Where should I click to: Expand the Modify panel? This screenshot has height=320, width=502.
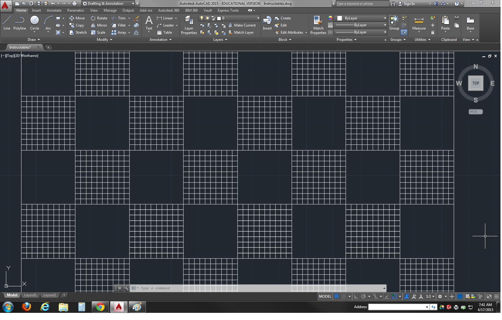tap(105, 40)
